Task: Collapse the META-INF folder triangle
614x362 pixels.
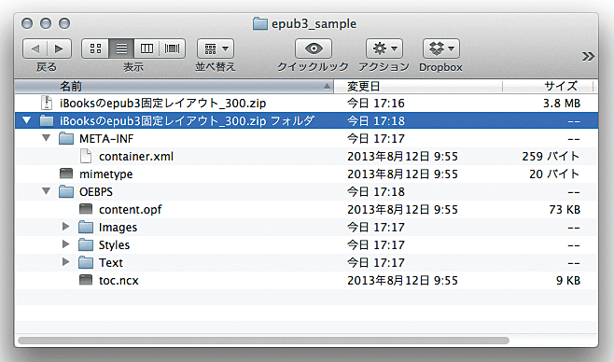Action: tap(47, 138)
